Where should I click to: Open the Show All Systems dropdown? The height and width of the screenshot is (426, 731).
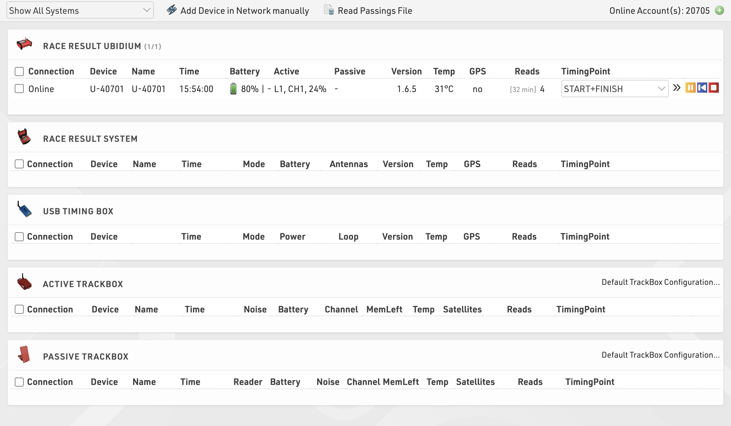pos(80,11)
